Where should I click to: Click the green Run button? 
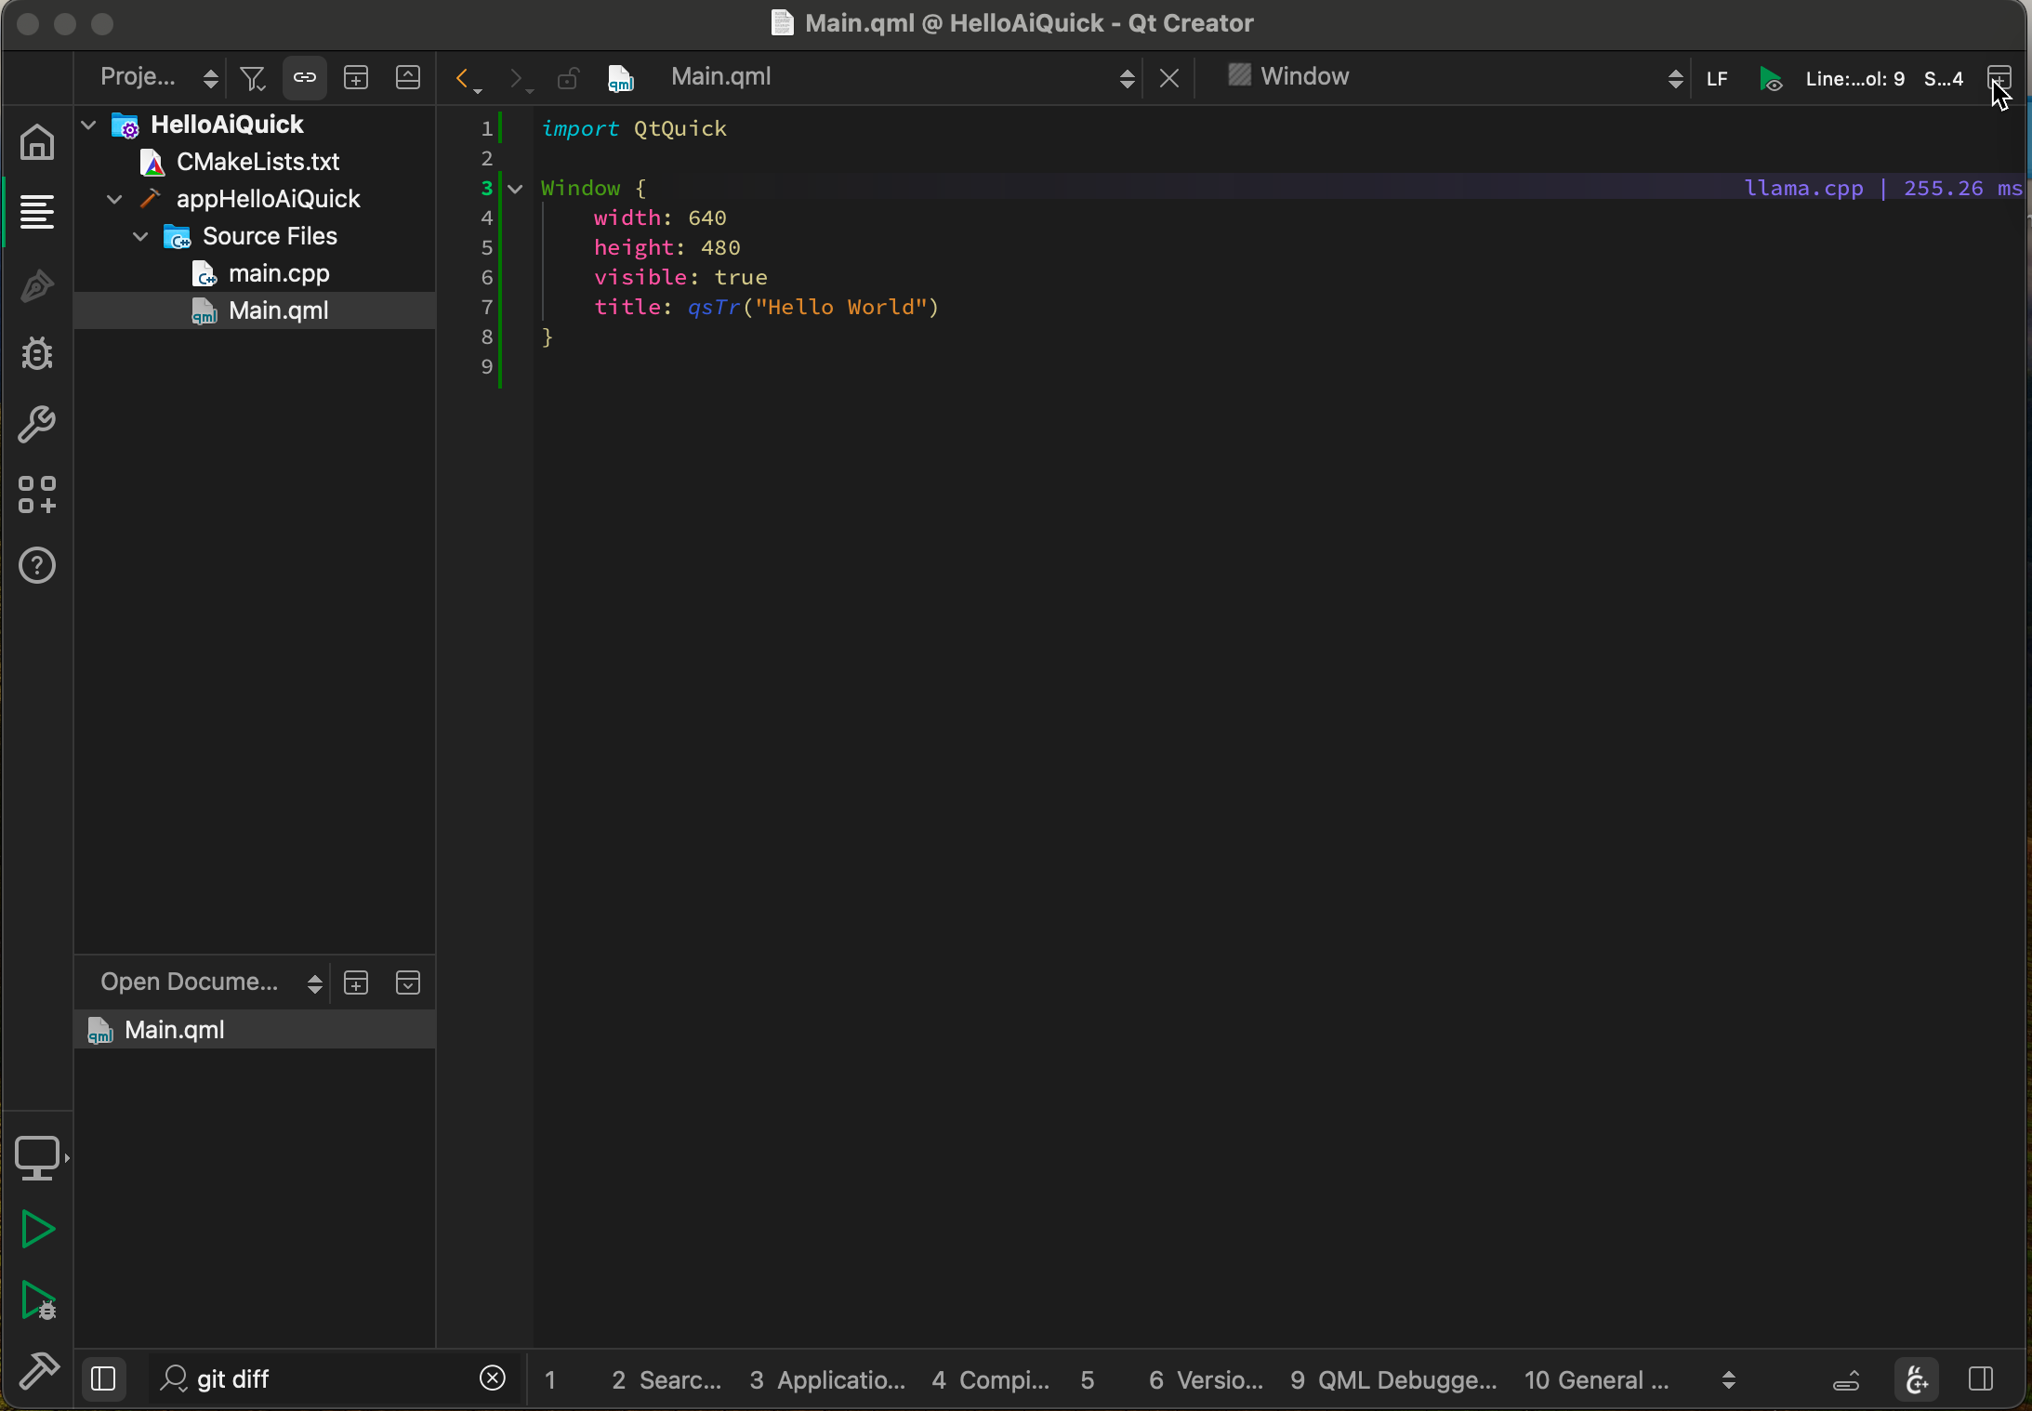tap(37, 1229)
